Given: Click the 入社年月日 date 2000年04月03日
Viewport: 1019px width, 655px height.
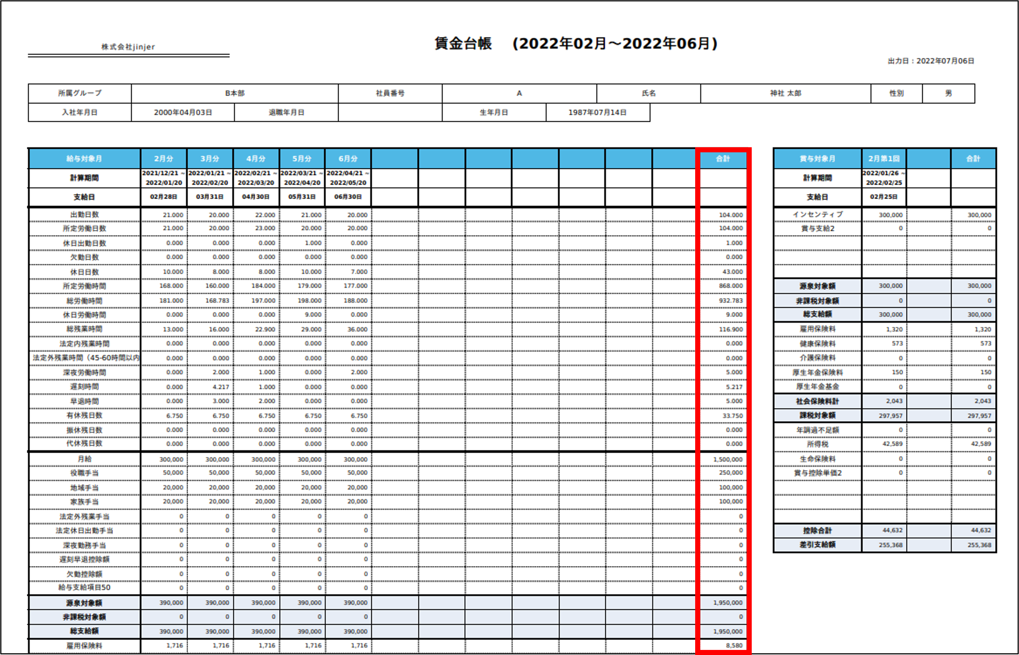Looking at the screenshot, I should click(183, 113).
